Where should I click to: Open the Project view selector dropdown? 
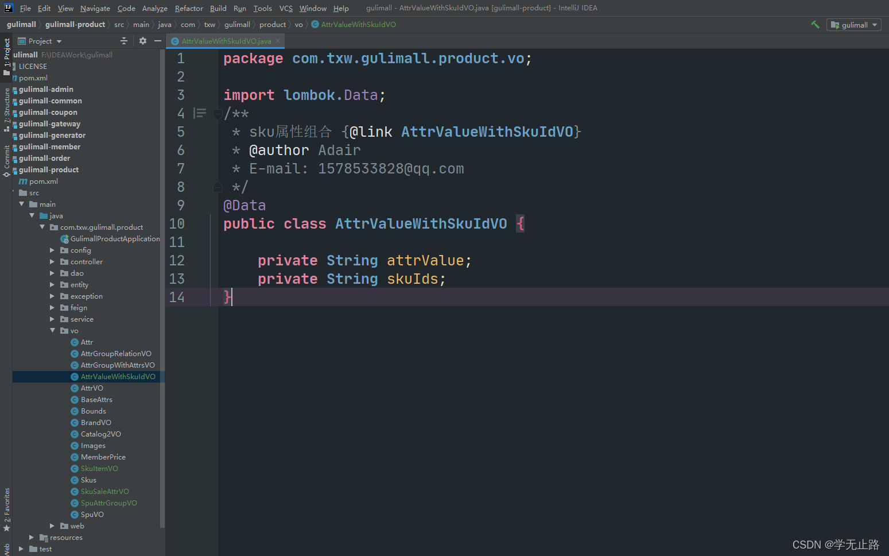[40, 41]
